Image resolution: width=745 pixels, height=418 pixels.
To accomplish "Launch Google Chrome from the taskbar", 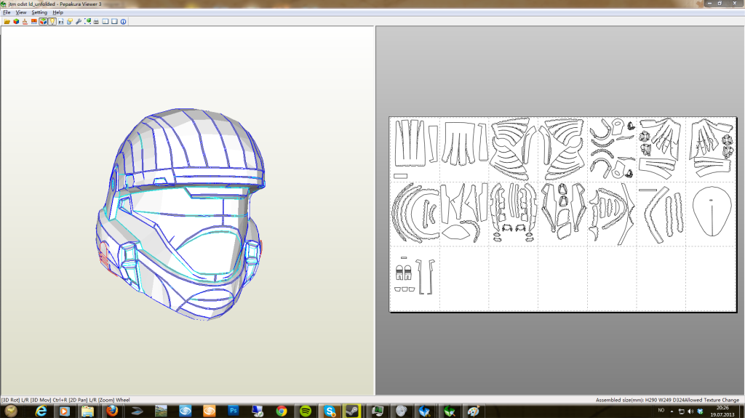I will coord(282,411).
